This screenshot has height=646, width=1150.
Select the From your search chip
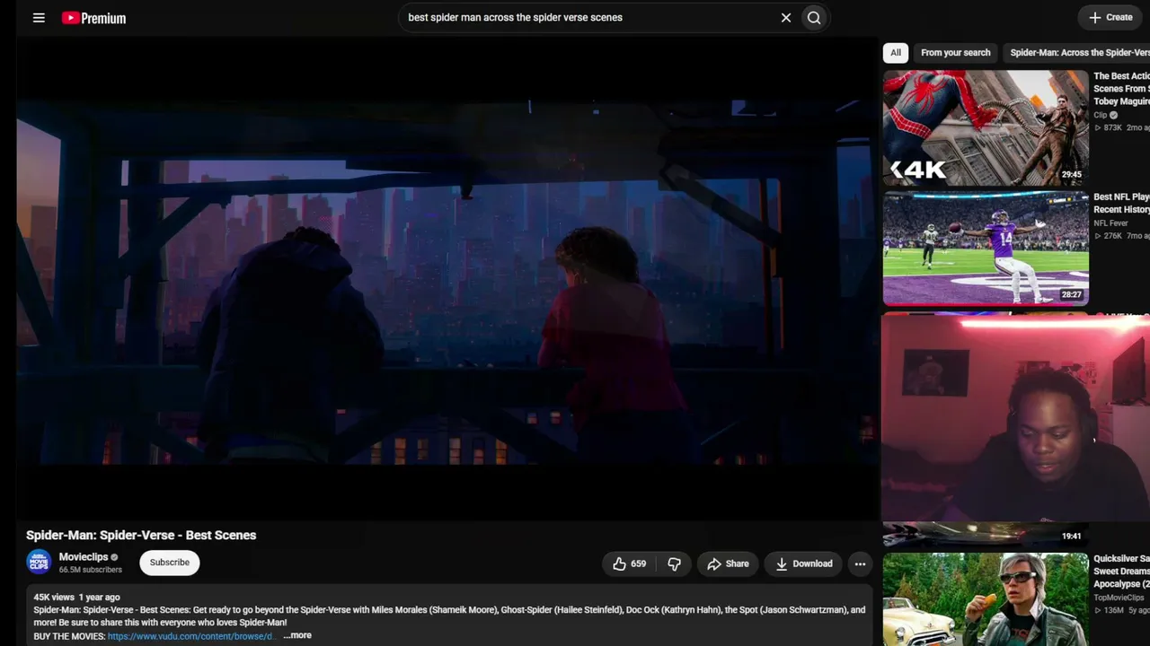pos(956,53)
